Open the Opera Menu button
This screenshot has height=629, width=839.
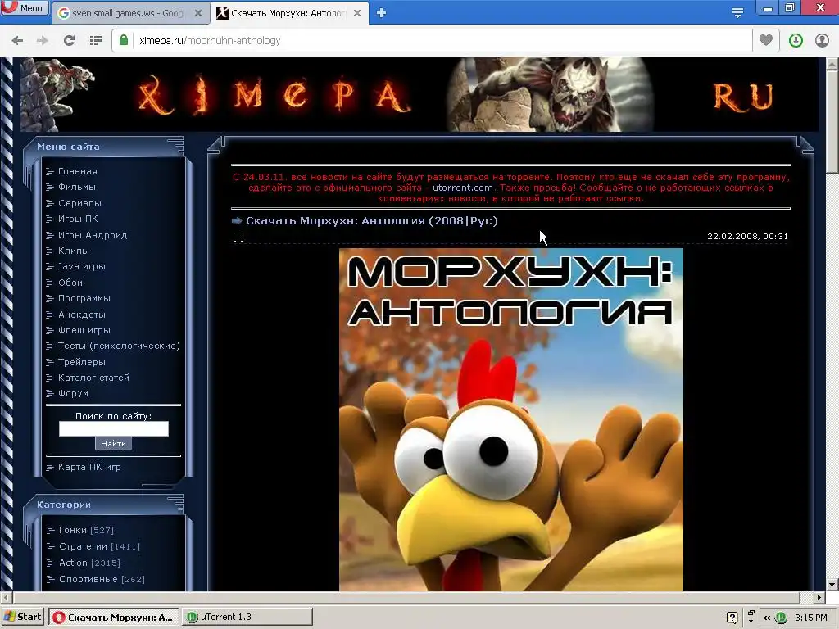click(x=25, y=7)
